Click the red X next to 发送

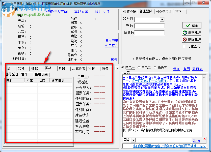[204, 139]
